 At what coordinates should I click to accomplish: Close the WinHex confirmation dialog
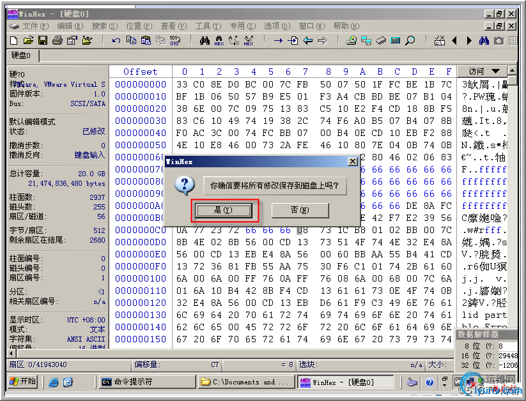coord(353,162)
